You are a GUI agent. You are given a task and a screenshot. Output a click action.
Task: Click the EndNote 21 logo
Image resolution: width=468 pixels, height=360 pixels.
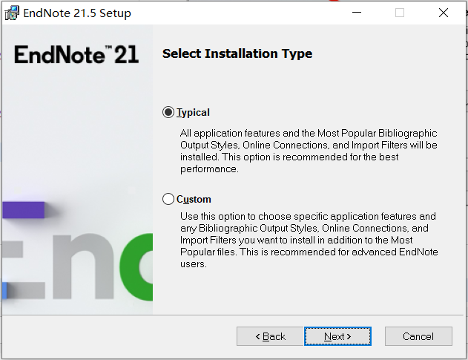(76, 55)
